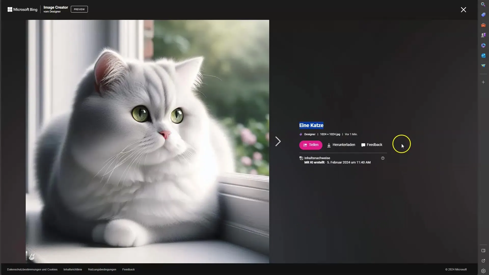Click Herunterladen to download the image
This screenshot has height=275, width=489.
coord(341,144)
